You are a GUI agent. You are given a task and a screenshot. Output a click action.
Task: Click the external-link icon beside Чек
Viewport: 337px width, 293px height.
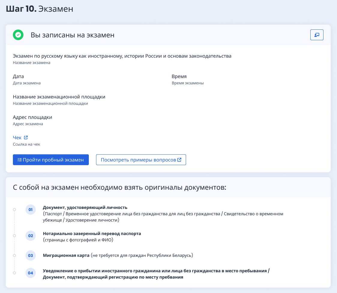pos(26,137)
